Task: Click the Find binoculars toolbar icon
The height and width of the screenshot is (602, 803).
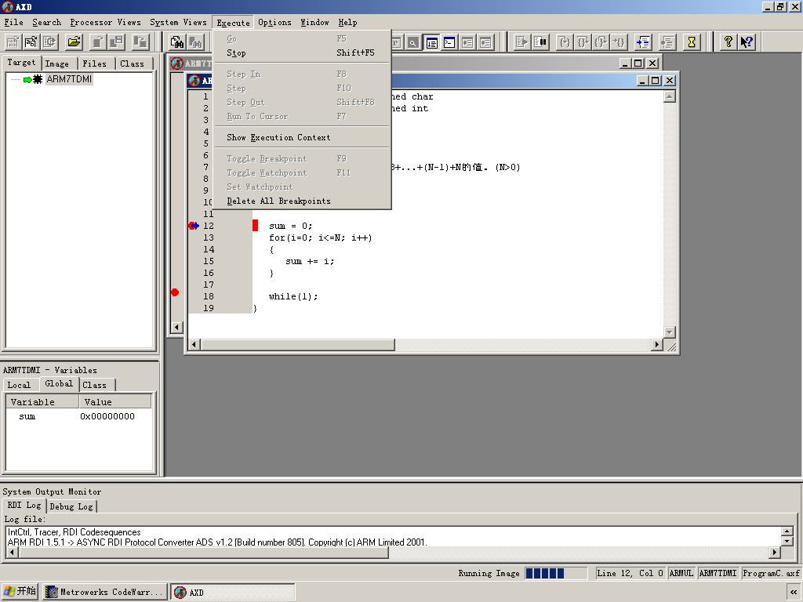Action: (x=177, y=42)
